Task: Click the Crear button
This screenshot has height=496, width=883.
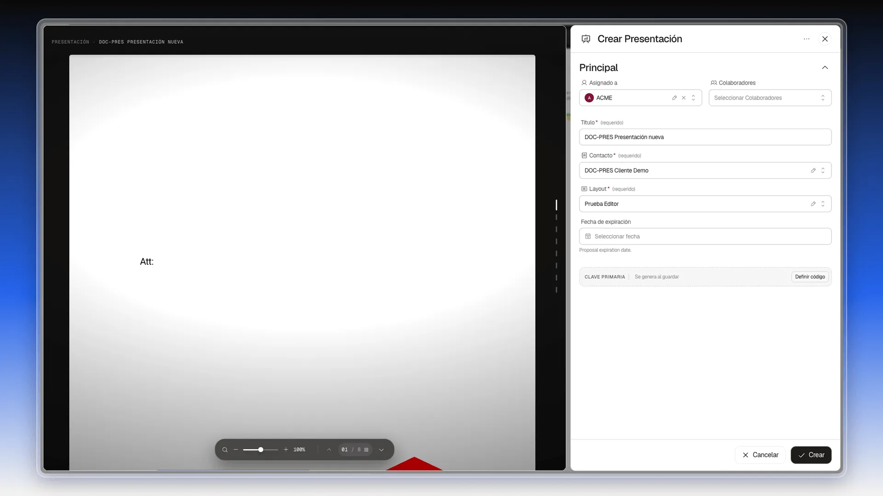Action: pos(811,455)
